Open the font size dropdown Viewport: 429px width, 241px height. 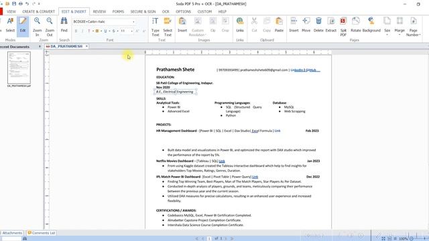pos(131,31)
